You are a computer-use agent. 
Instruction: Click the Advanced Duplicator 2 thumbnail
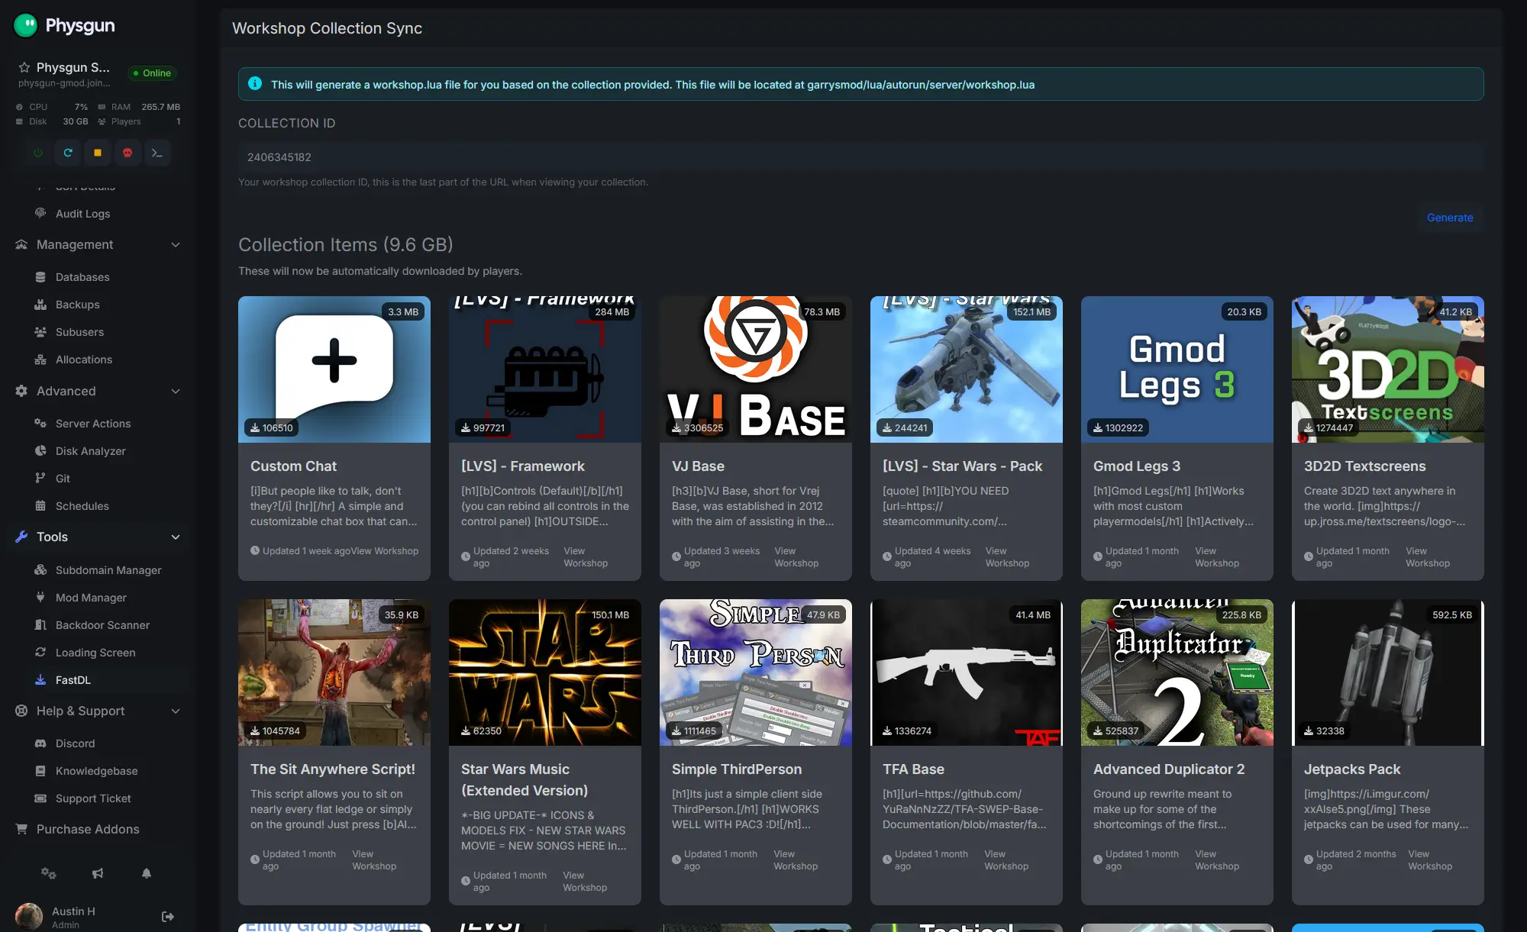[x=1177, y=672]
